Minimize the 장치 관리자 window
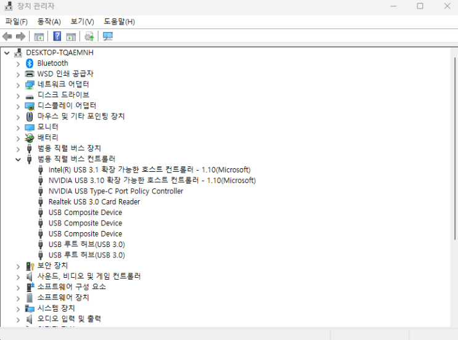 pos(393,6)
